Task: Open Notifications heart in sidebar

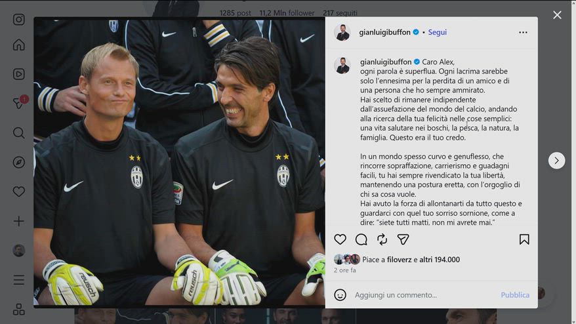Action: [x=19, y=192]
